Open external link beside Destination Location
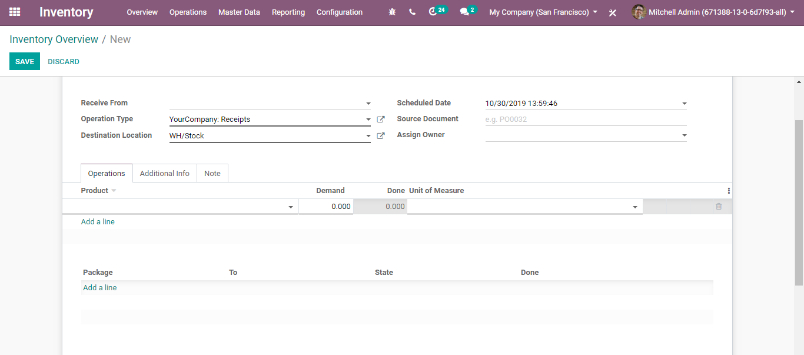This screenshot has width=804, height=355. [381, 136]
